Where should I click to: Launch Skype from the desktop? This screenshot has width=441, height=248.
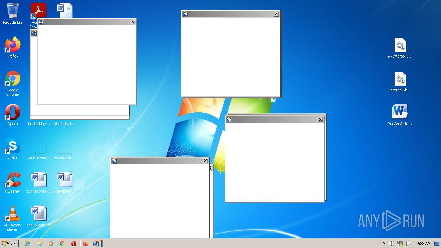pos(12,149)
